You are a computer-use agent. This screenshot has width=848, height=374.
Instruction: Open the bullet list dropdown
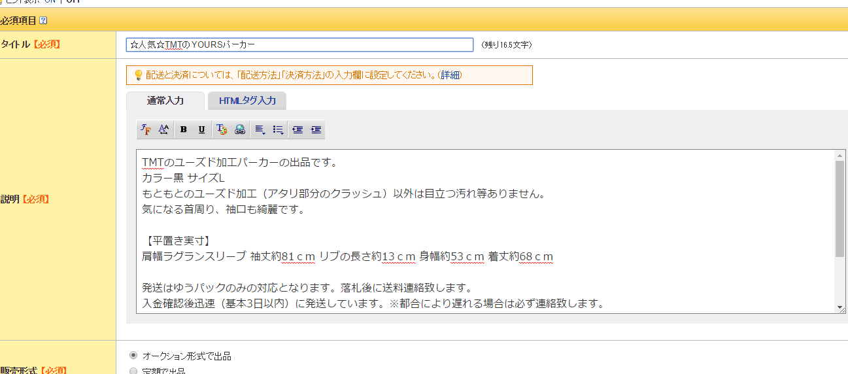click(x=278, y=129)
